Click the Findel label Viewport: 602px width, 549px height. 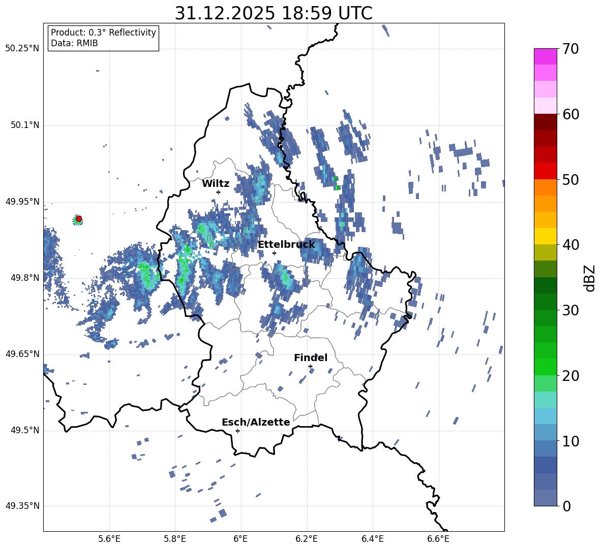(311, 358)
